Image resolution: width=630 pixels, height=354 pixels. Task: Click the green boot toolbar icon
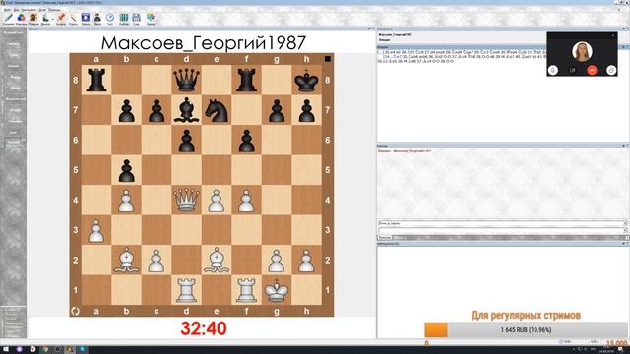[46, 18]
